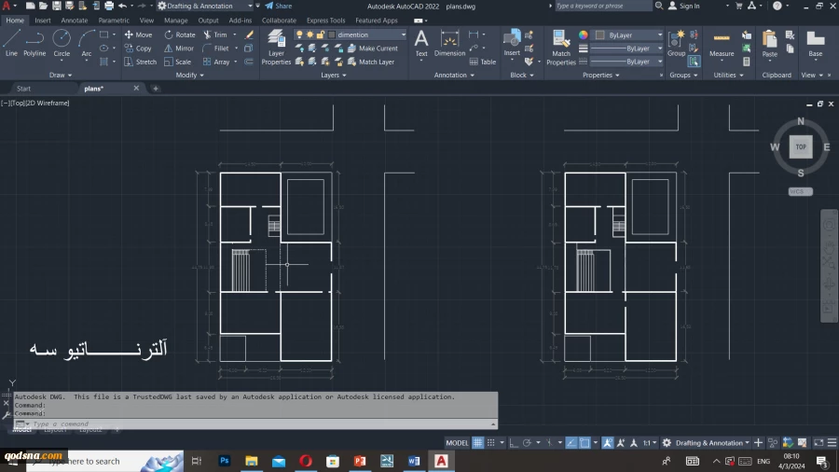The height and width of the screenshot is (472, 839).
Task: Click the Dimension tool
Action: pyautogui.click(x=449, y=43)
